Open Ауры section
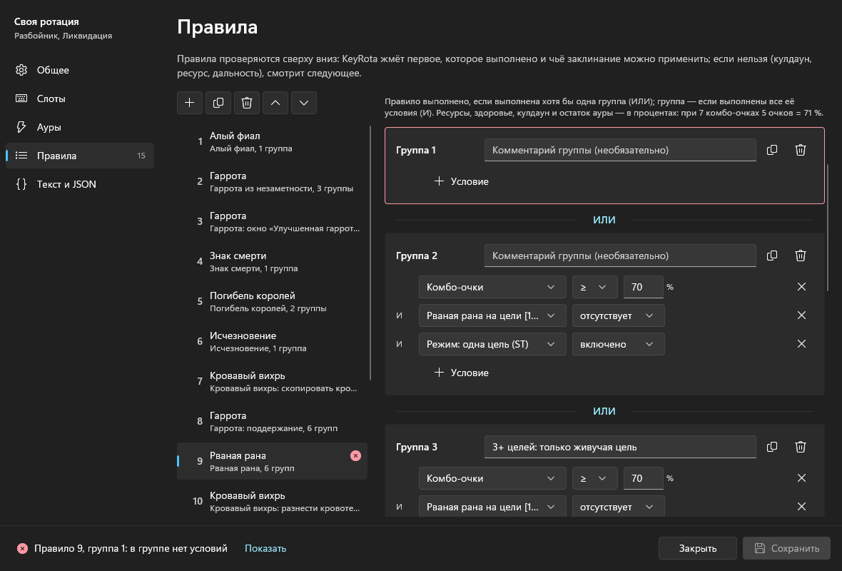This screenshot has width=842, height=571. coord(79,127)
